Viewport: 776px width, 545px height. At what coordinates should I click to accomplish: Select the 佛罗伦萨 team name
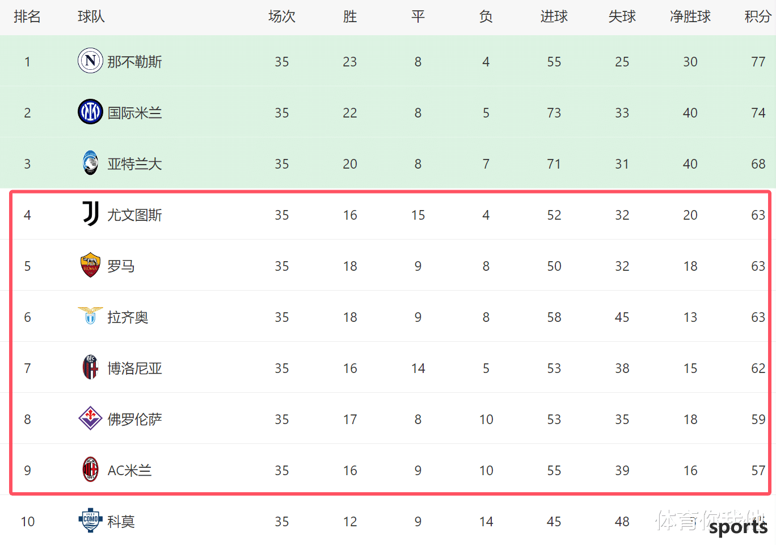[x=134, y=419]
